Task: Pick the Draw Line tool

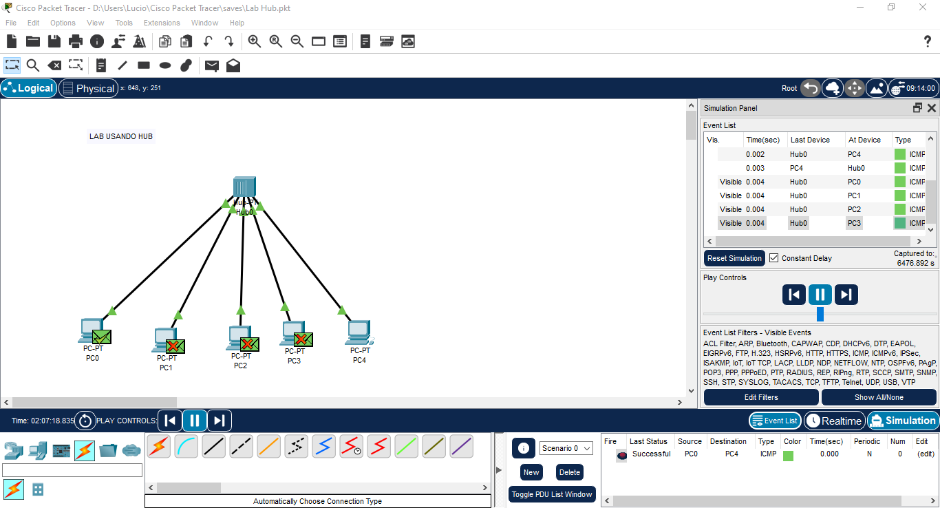Action: pos(122,65)
